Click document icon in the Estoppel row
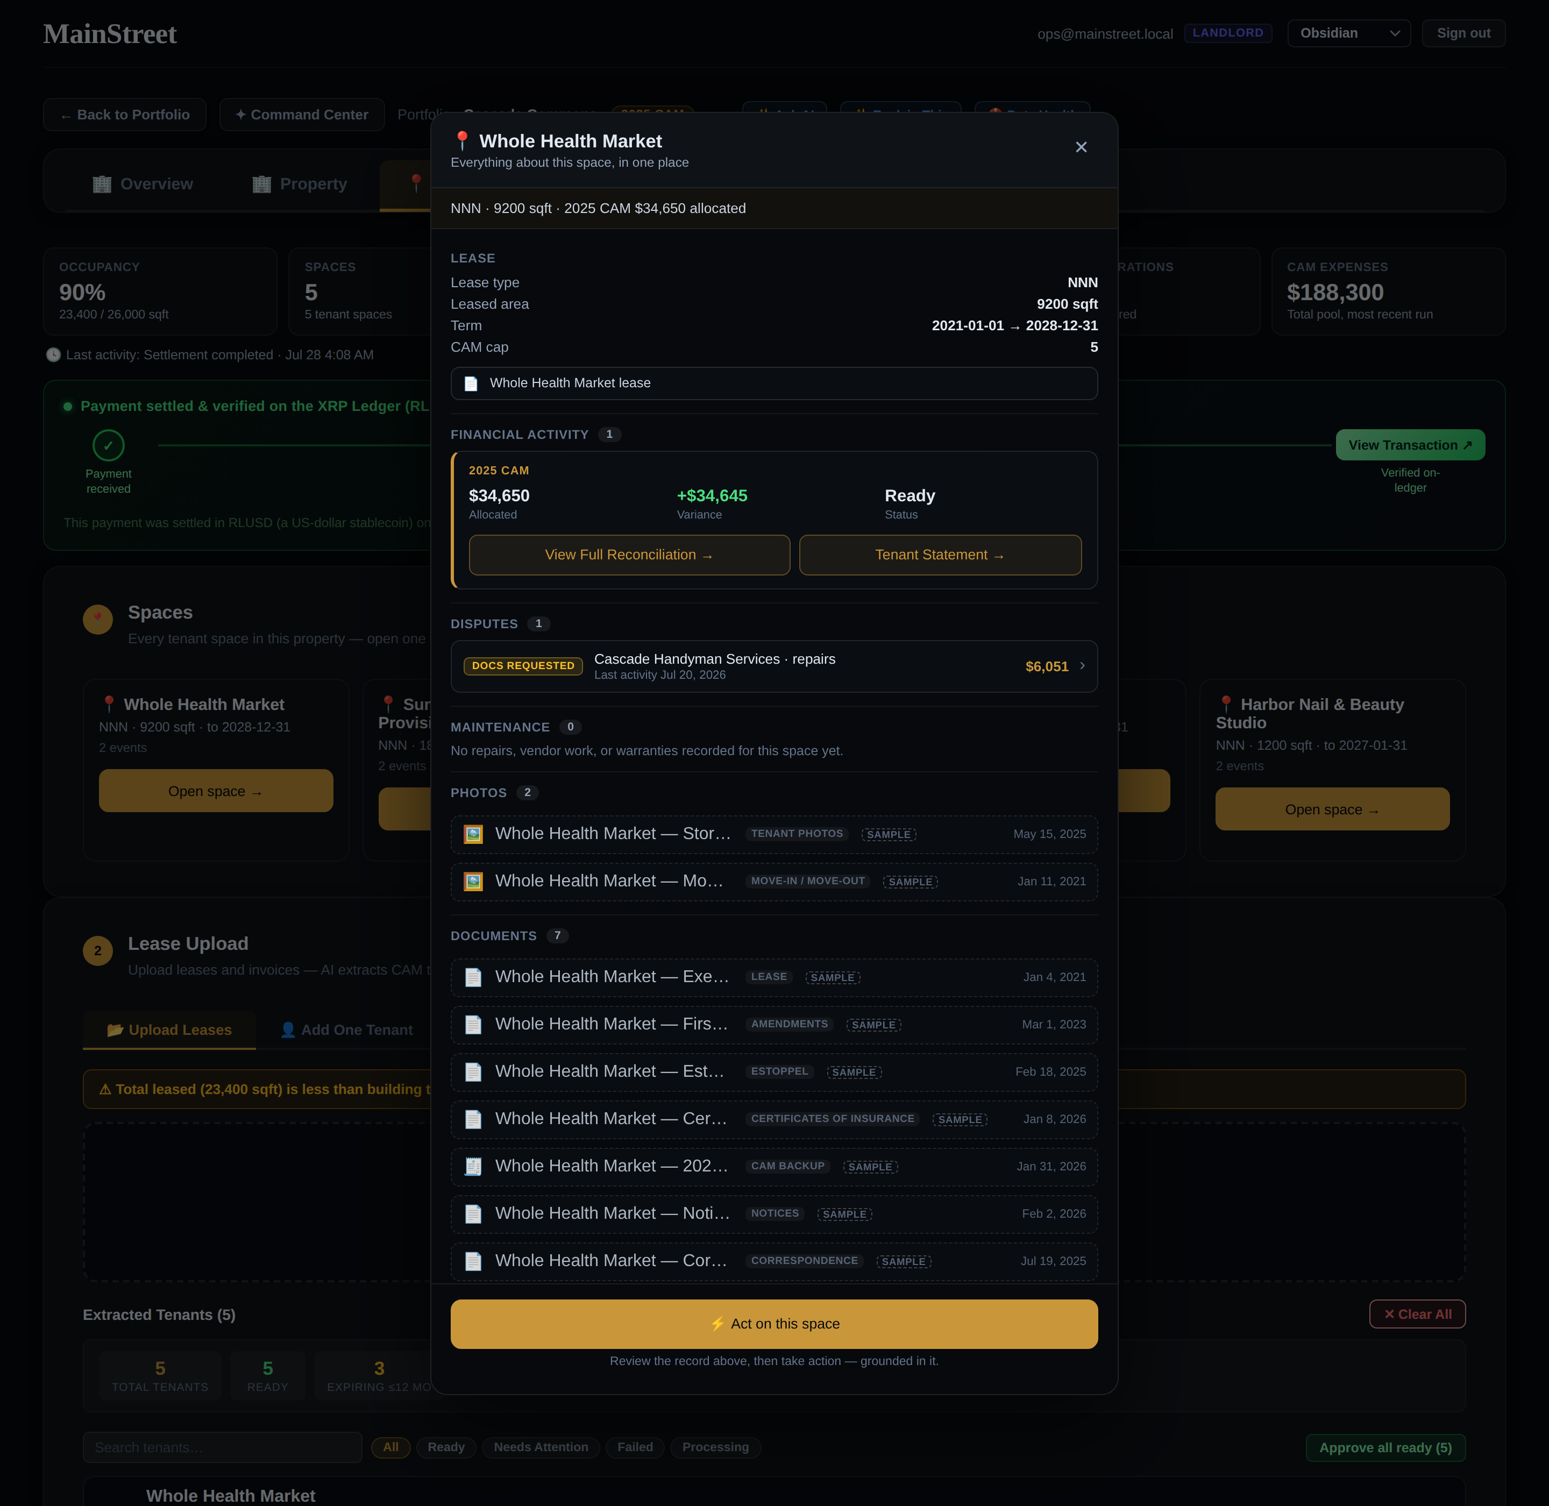Screen dimensions: 1549x1506 pos(473,1072)
